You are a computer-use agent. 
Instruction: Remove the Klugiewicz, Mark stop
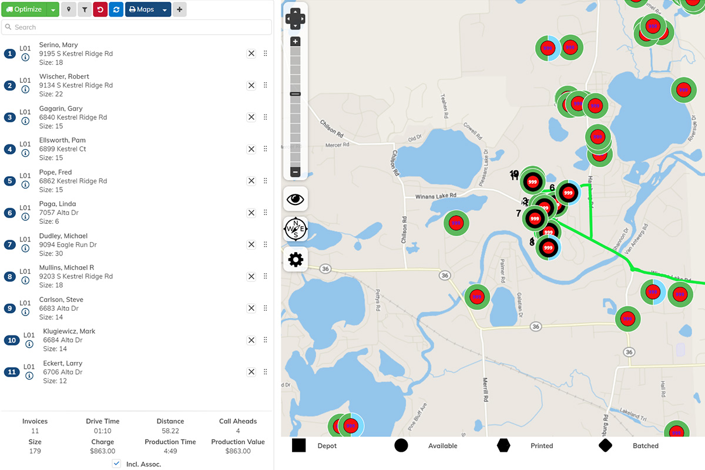coord(251,340)
